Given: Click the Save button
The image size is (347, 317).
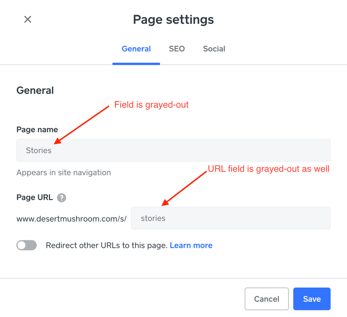Looking at the screenshot, I should pos(312,299).
